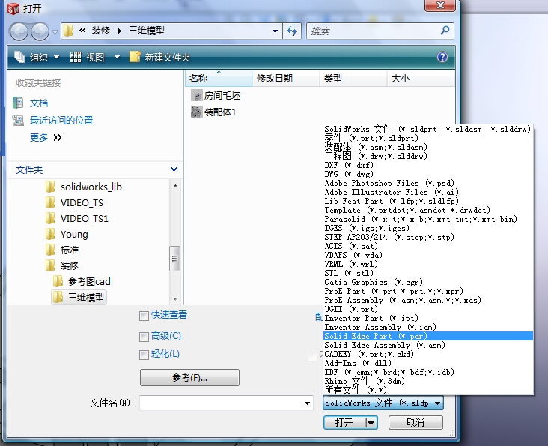Image resolution: width=548 pixels, height=446 pixels.
Task: Toggle the 高级(C) checkbox
Action: 144,337
